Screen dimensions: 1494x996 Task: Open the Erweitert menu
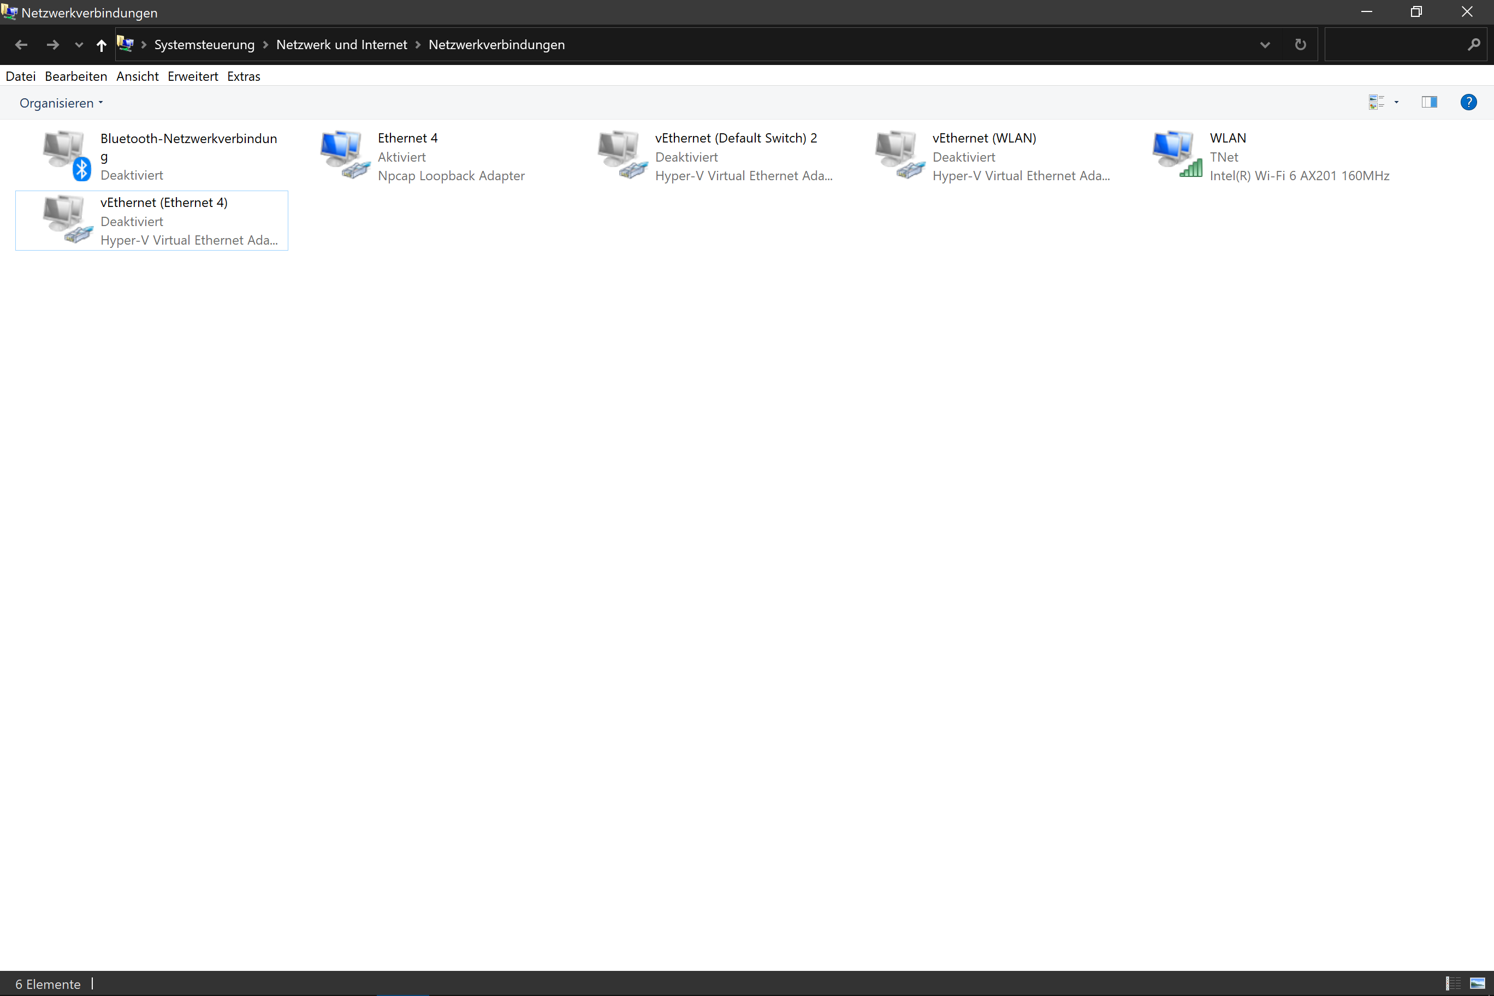pos(192,76)
